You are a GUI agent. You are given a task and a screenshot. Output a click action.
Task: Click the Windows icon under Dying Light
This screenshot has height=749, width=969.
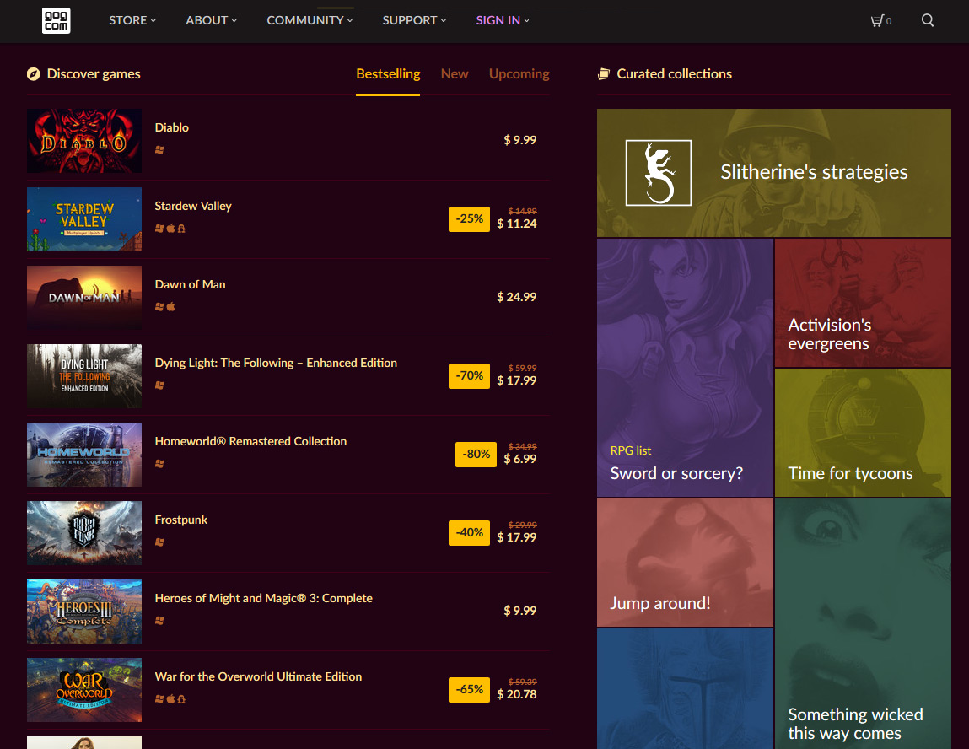[159, 385]
